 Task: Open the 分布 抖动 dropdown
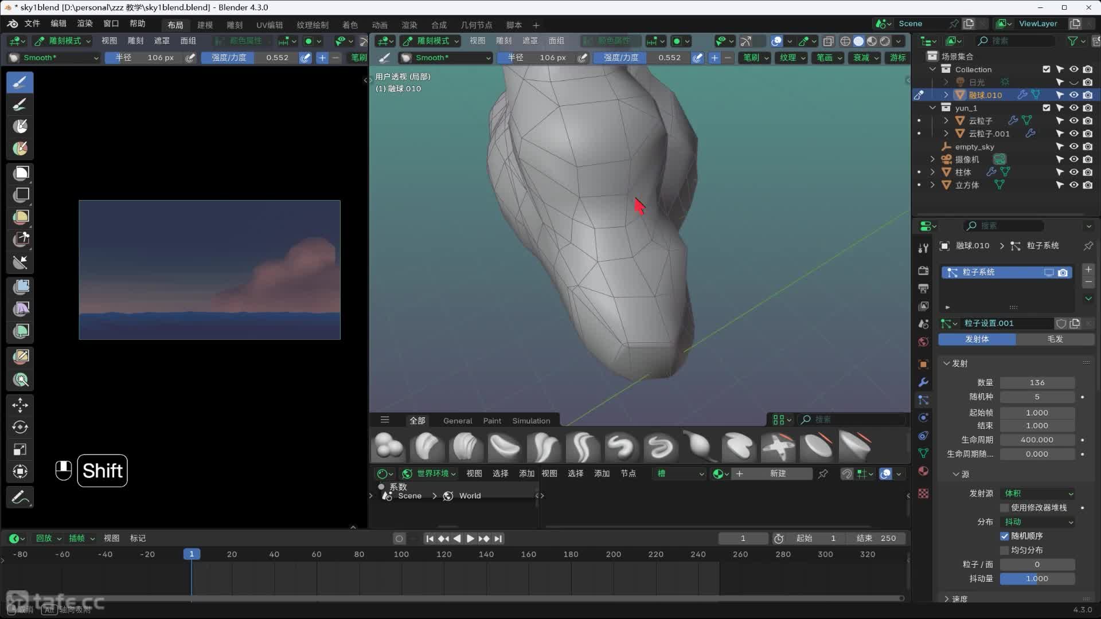[x=1037, y=522]
